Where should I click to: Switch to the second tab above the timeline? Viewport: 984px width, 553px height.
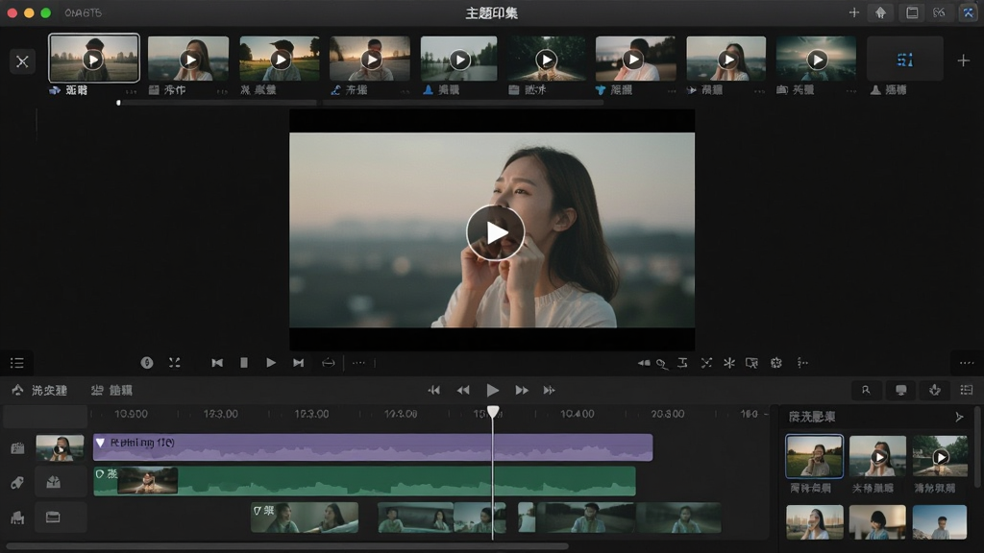111,390
